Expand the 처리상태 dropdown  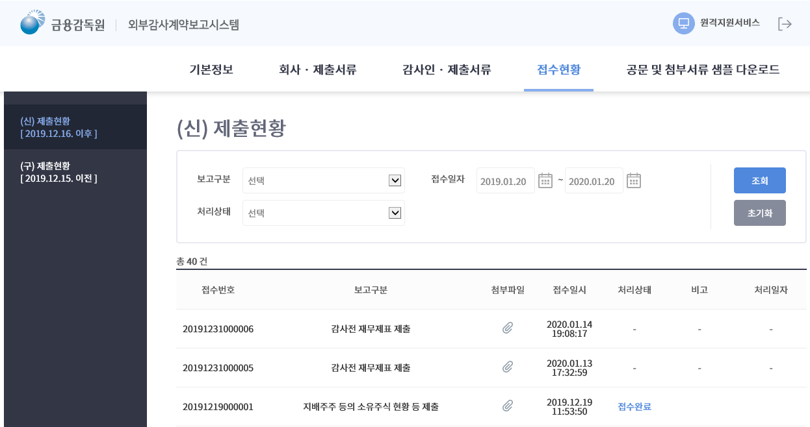(395, 213)
